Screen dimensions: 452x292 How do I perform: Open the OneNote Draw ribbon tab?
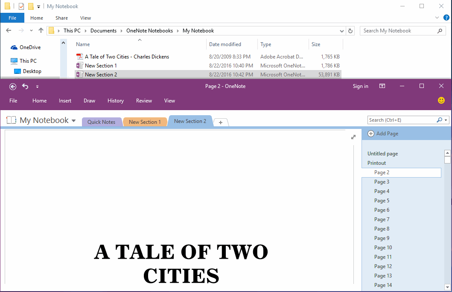click(x=89, y=101)
